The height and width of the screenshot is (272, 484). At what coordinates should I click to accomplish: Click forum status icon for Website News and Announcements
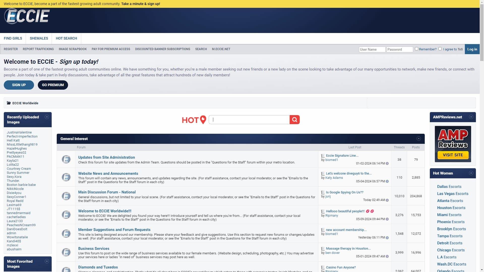66,177
